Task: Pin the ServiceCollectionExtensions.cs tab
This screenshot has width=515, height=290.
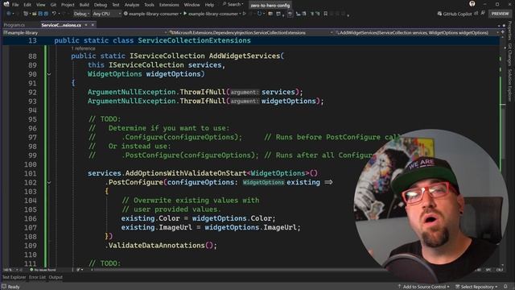Action: (86, 25)
